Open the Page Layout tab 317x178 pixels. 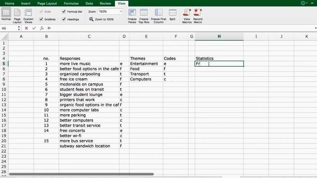tap(47, 3)
